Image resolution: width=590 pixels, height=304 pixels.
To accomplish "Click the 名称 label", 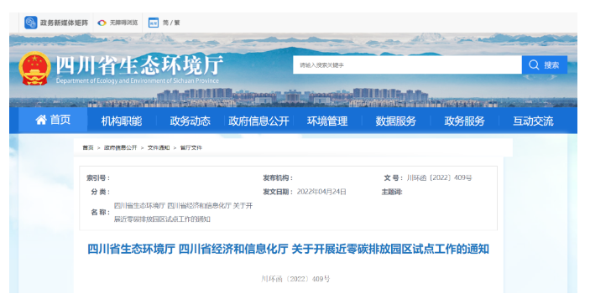I will pyautogui.click(x=101, y=213).
